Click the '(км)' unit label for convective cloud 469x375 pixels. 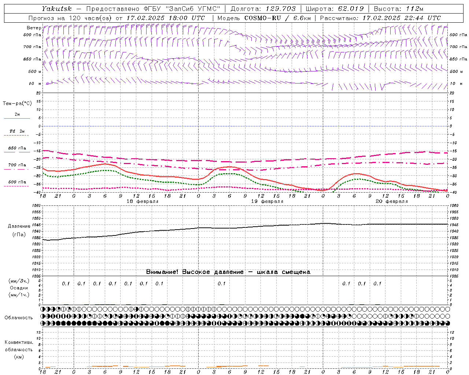[x=19, y=357]
